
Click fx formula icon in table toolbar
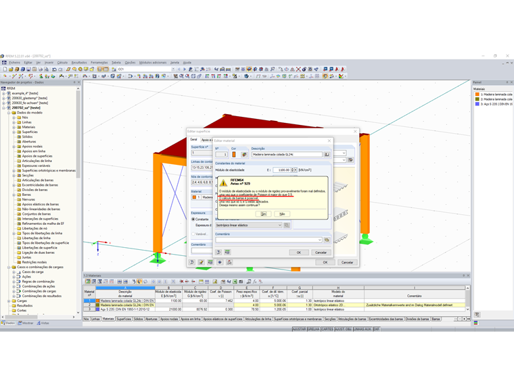coord(255,282)
